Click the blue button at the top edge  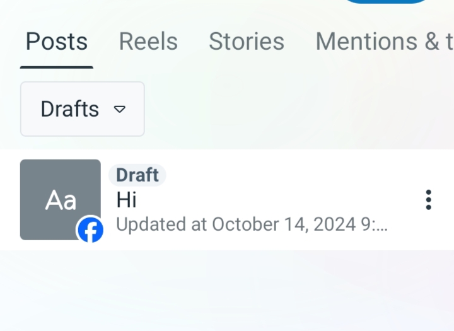pyautogui.click(x=386, y=1)
